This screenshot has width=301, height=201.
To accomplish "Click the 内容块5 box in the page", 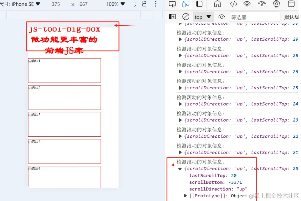I will 64,177.
